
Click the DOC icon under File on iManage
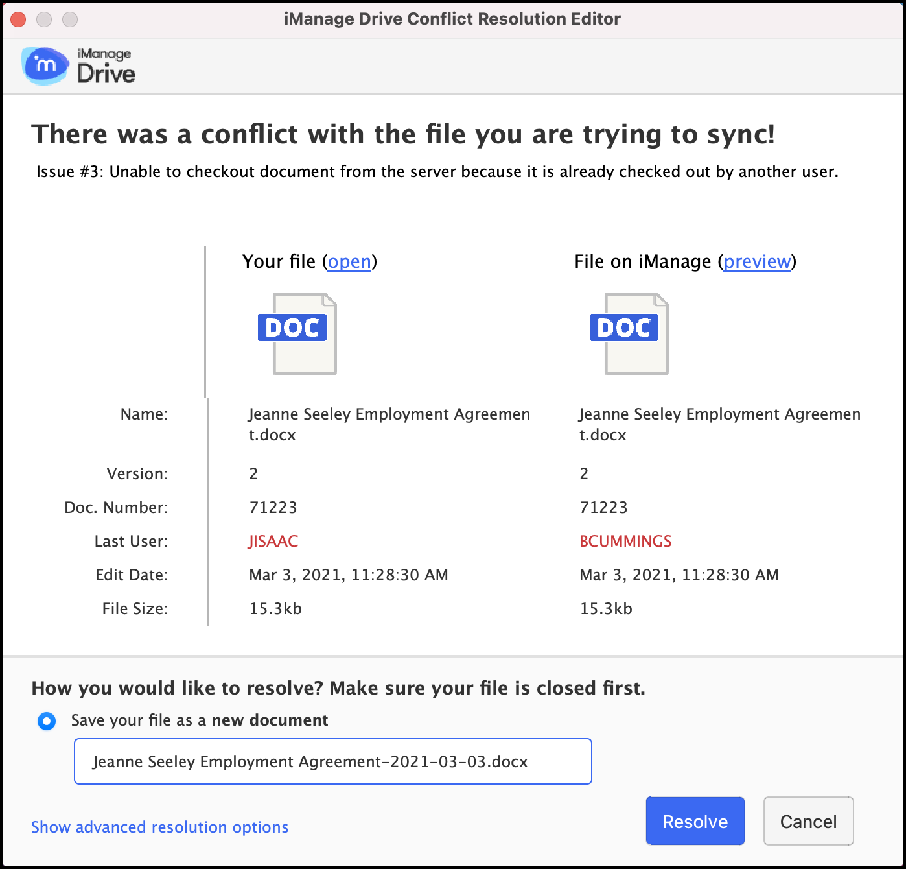click(x=629, y=333)
